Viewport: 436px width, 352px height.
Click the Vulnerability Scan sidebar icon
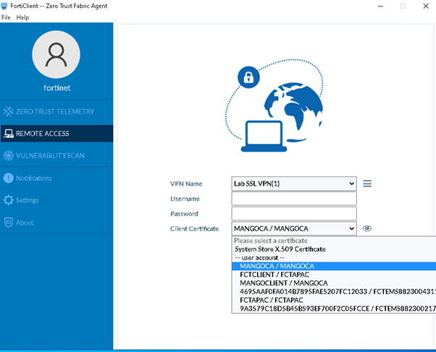tap(9, 155)
